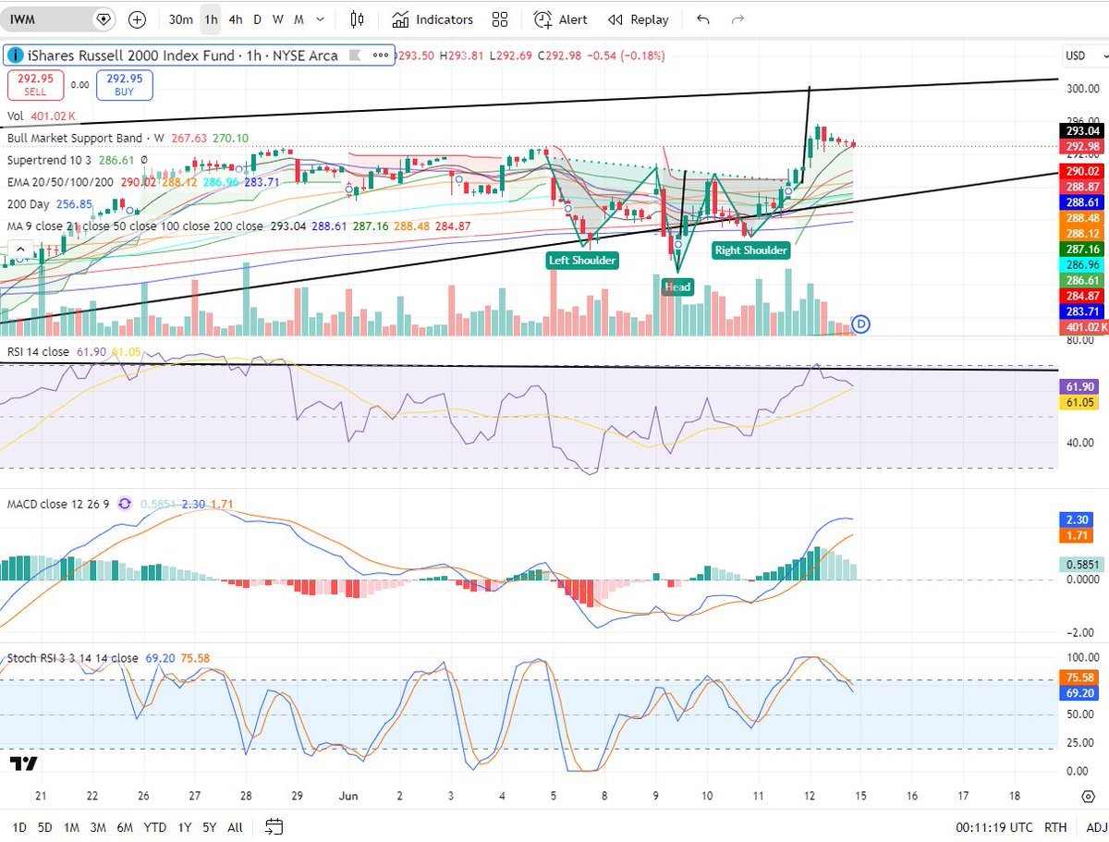Set range to 1M
The height and width of the screenshot is (842, 1109).
click(70, 826)
